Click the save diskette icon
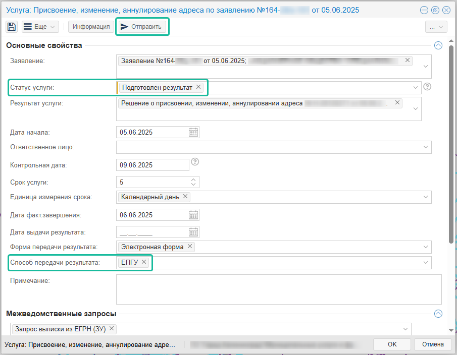457x355 pixels. click(12, 27)
